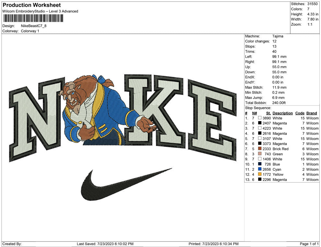321x247 pixels.
Task: Click the Colorway 1 value
Action: (x=30, y=31)
